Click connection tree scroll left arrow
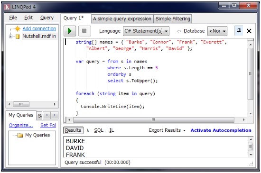Screen dimensions: 261x173 [x=9, y=104]
